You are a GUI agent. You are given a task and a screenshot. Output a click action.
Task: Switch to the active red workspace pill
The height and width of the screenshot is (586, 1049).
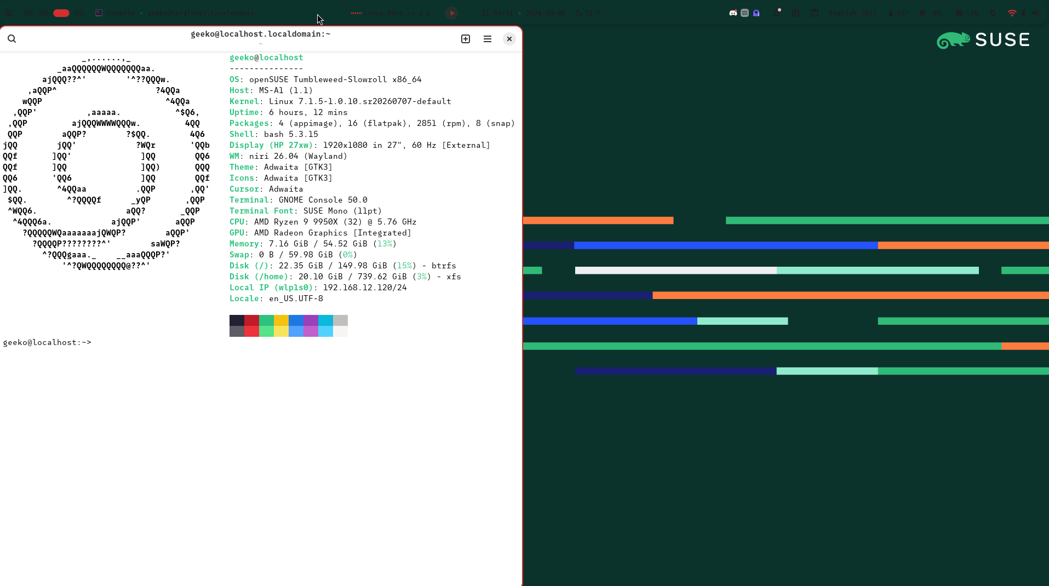[61, 13]
